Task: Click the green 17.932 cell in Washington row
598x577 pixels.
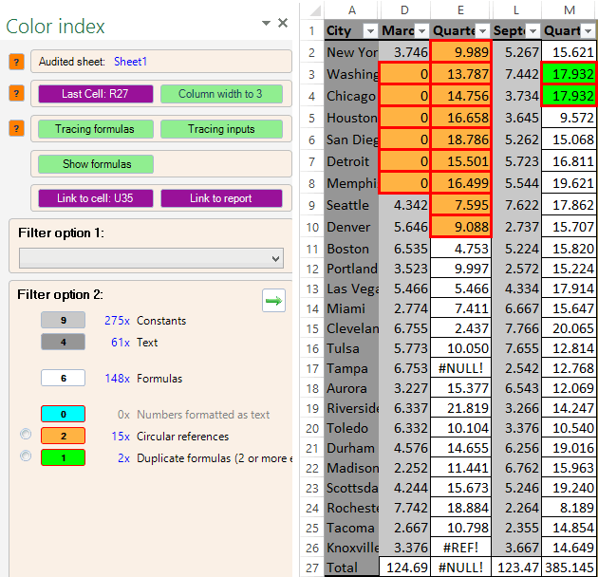Action: (569, 74)
